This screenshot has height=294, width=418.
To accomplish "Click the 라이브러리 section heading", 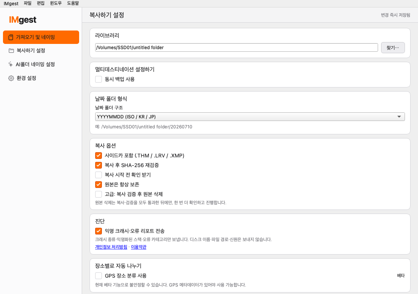I will pos(107,35).
